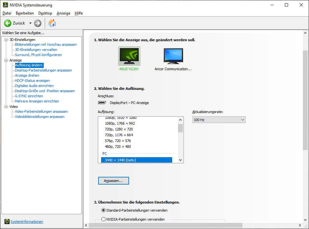Click the grey forward arrow icon
The height and width of the screenshot is (229, 309).
tap(38, 23)
